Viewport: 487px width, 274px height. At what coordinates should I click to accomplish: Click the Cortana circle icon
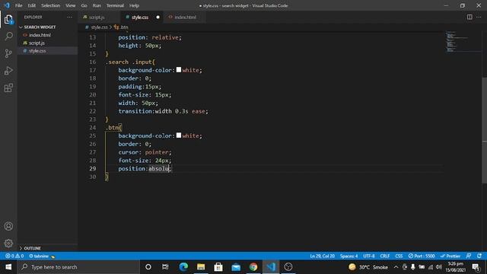(148, 267)
